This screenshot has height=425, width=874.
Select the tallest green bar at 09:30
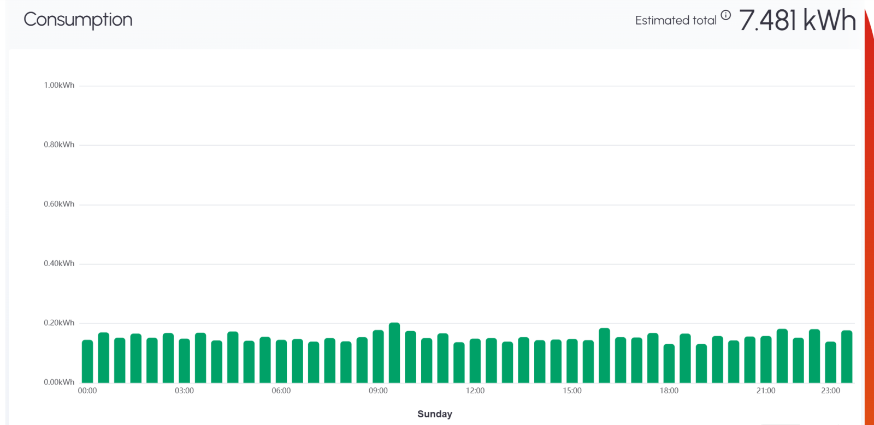click(x=394, y=353)
